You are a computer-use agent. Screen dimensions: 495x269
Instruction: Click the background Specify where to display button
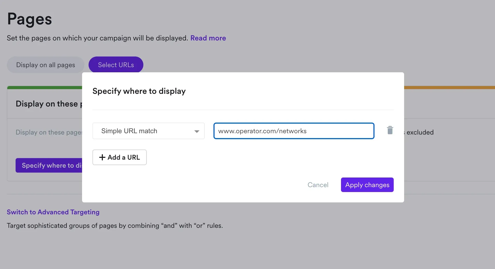(49, 165)
